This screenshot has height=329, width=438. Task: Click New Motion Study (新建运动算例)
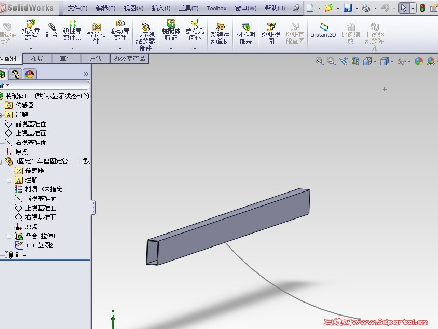(x=220, y=34)
